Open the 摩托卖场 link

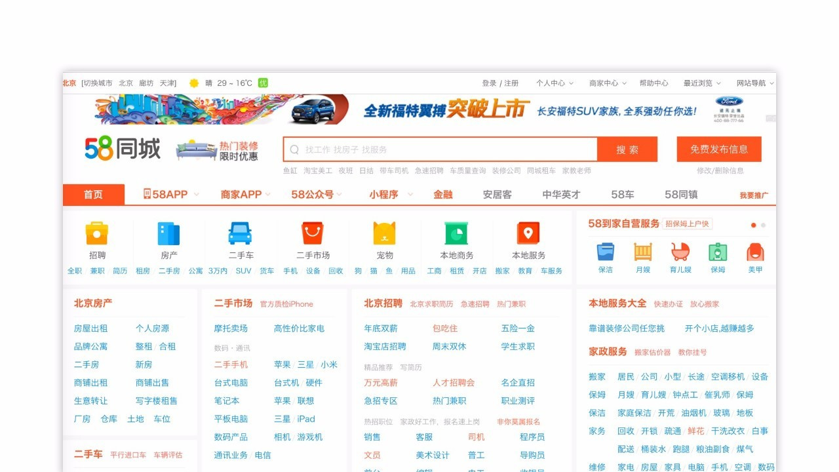pos(231,328)
